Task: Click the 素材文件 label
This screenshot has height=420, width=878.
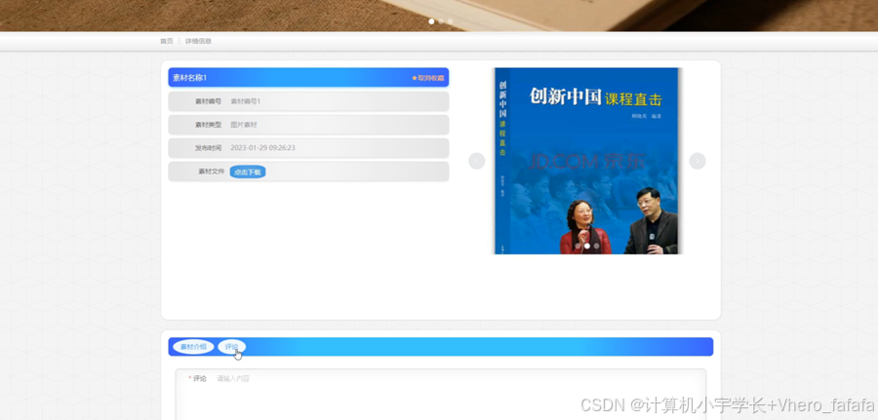Action: [x=211, y=172]
